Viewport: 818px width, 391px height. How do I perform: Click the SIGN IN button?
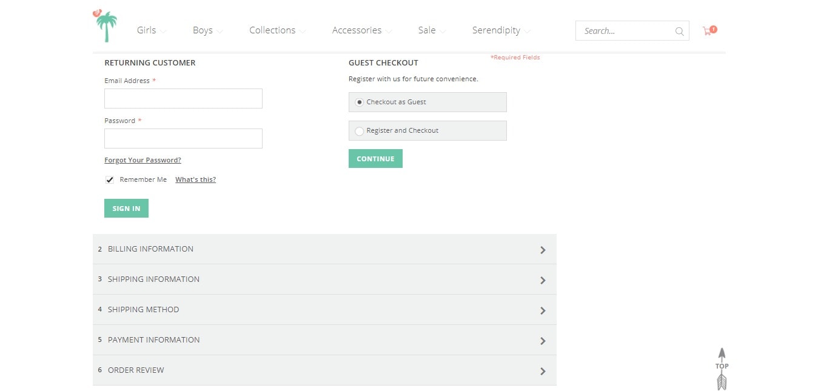126,209
